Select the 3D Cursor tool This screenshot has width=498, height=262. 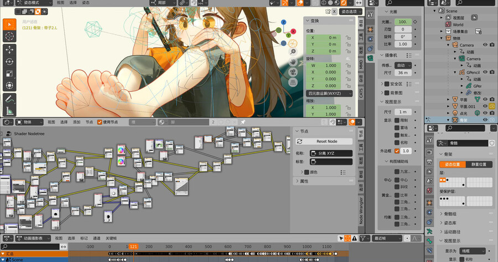coord(9,36)
